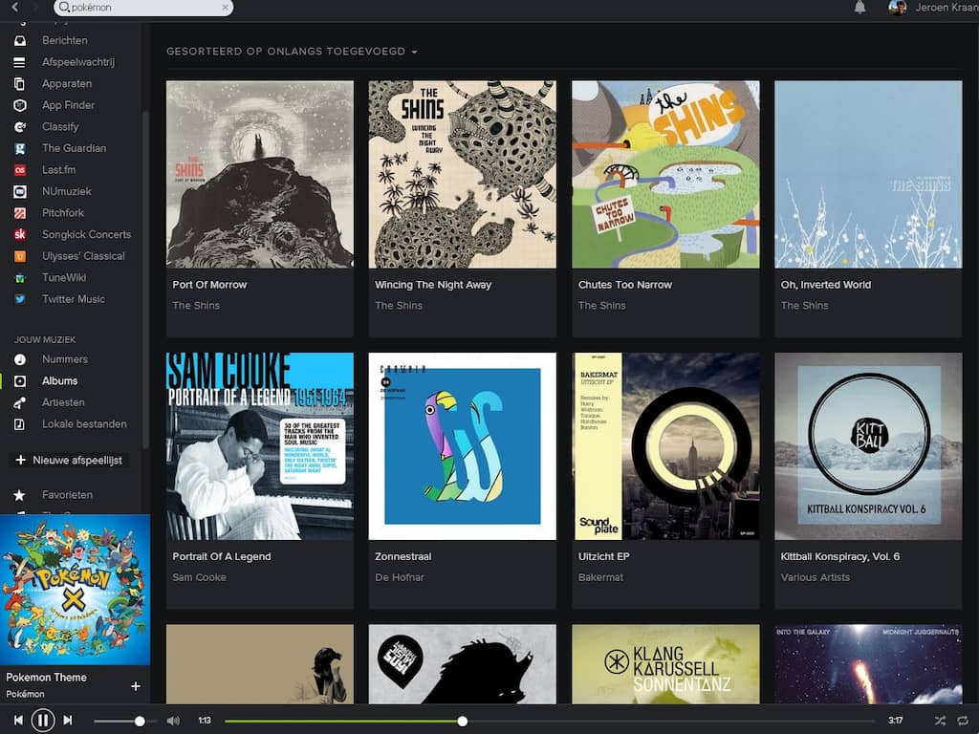Expand the sort order dropdown
The width and height of the screenshot is (979, 734).
point(292,52)
